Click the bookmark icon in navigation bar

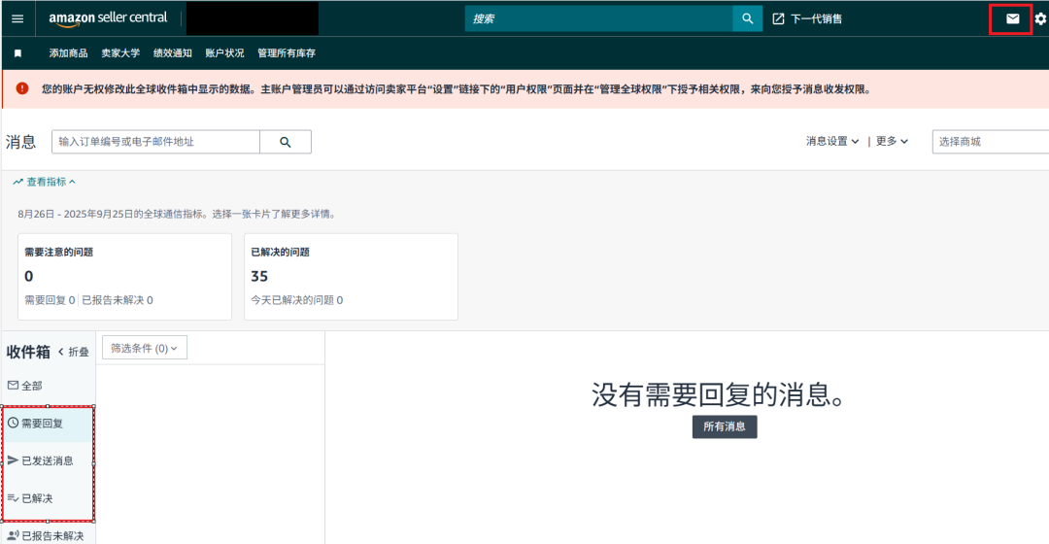pos(17,53)
